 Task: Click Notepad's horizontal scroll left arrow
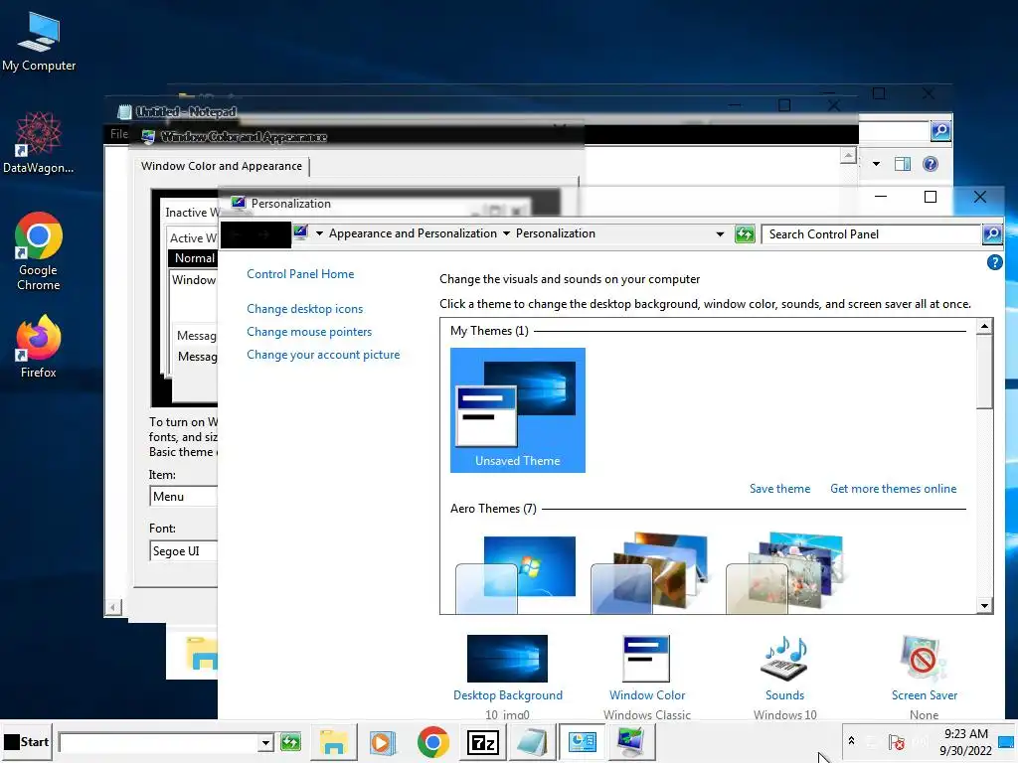pyautogui.click(x=113, y=607)
